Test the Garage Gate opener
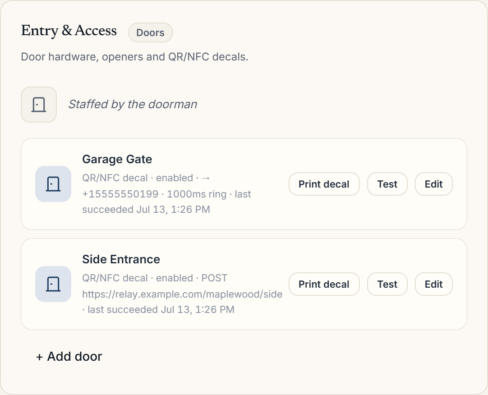 [x=387, y=184]
